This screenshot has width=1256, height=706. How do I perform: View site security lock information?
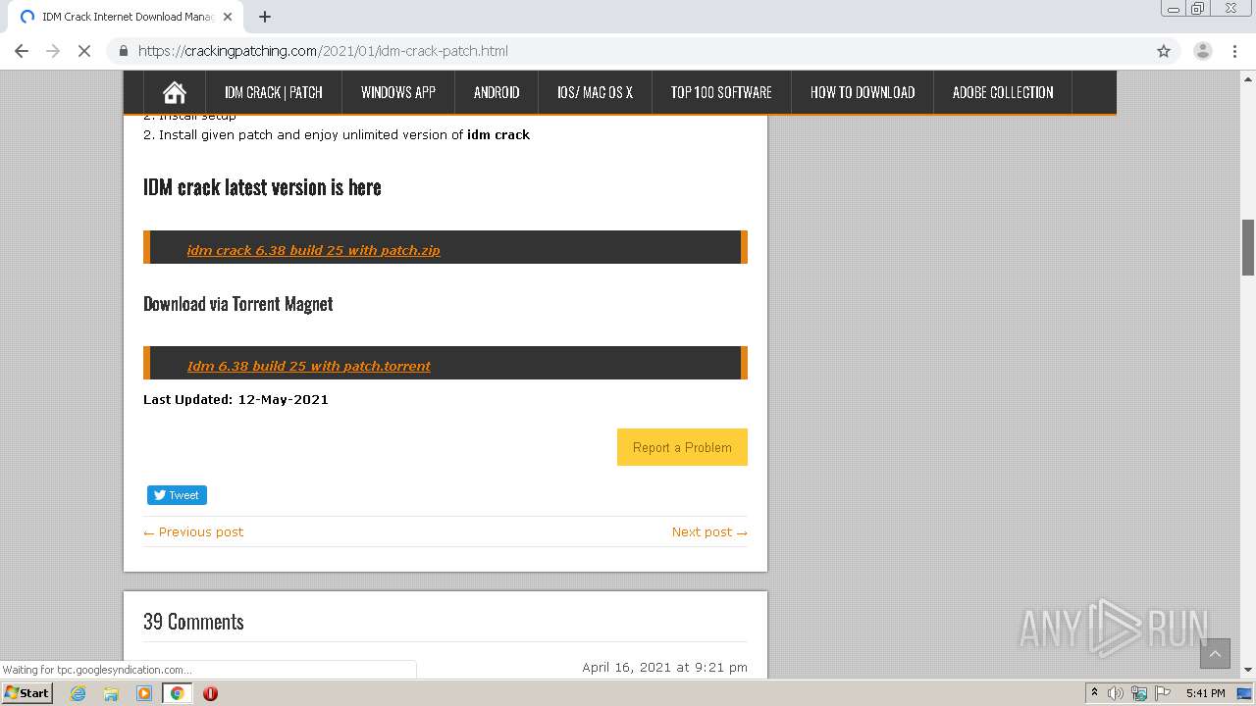point(124,51)
